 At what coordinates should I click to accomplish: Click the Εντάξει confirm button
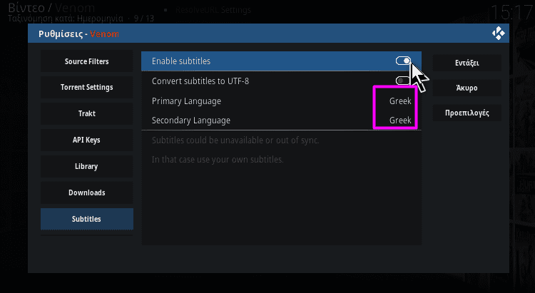467,63
